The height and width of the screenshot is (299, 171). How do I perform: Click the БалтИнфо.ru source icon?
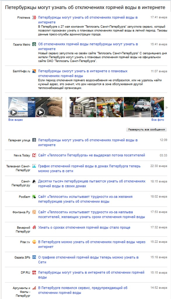(x=34, y=71)
